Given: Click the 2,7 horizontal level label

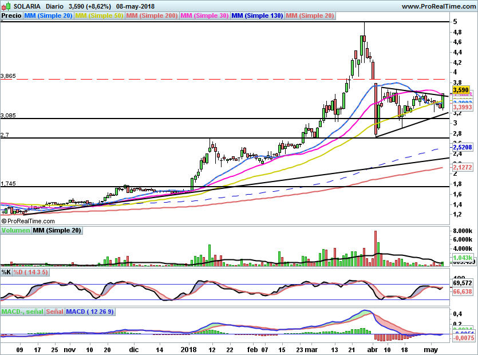Looking at the screenshot, I should point(5,135).
